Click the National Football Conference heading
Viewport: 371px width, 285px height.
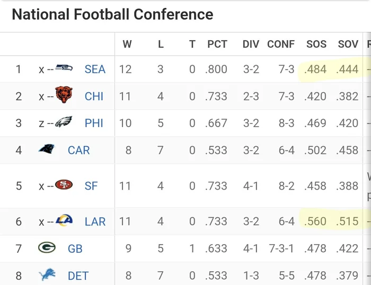(112, 15)
